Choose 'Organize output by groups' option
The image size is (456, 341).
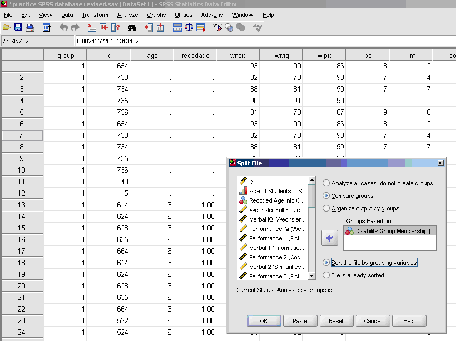(326, 208)
